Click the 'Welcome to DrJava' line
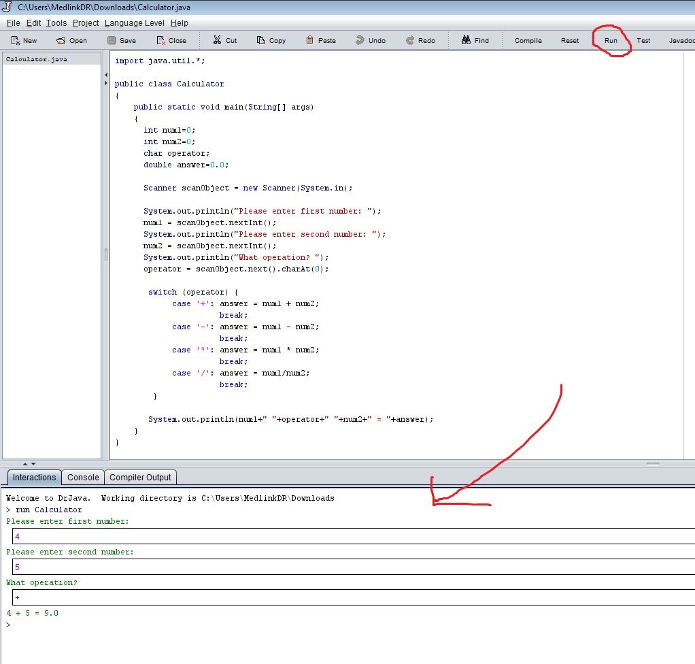 [x=170, y=498]
